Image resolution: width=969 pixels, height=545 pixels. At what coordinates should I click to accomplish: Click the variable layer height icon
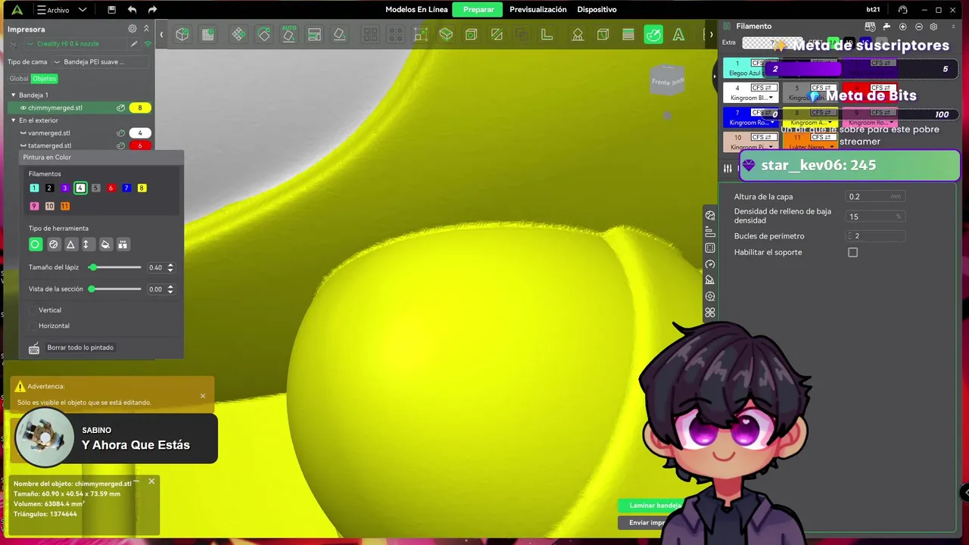[628, 34]
